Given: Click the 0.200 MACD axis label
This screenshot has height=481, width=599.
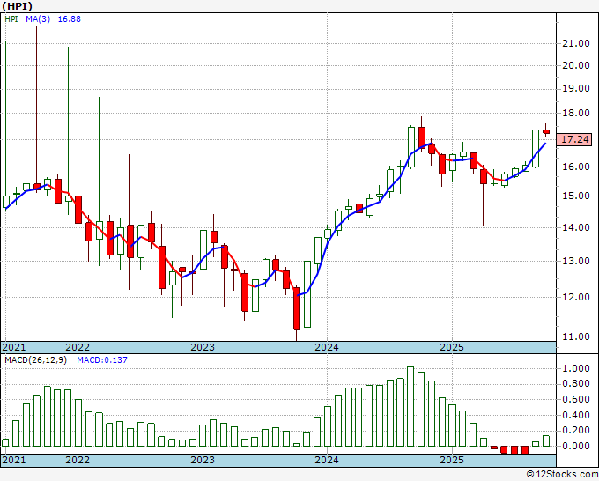Looking at the screenshot, I should (576, 431).
